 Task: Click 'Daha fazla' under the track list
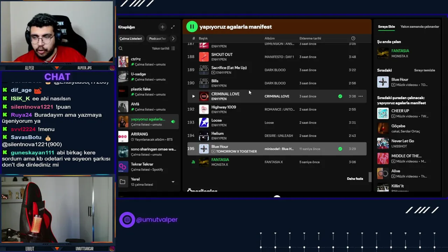click(355, 179)
